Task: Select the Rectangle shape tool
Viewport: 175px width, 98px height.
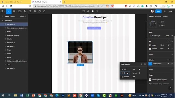Action: [x=19, y=11]
